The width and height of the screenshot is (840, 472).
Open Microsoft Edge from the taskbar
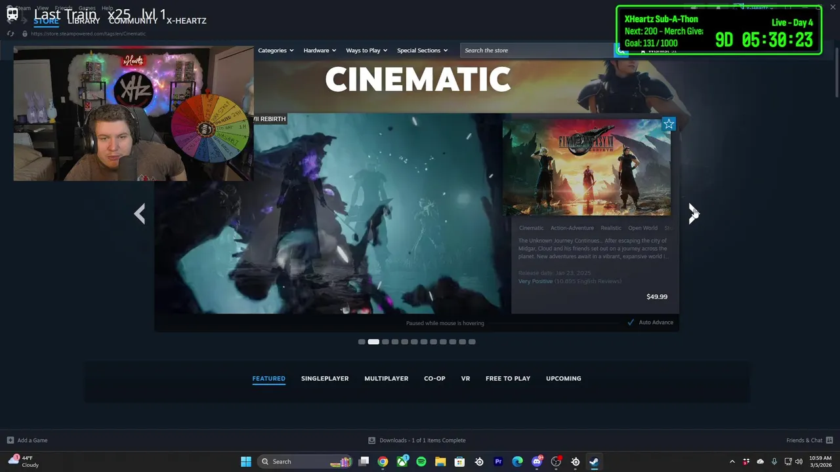(517, 462)
